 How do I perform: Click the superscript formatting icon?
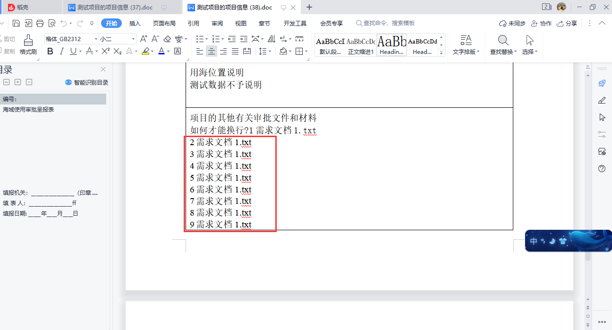105,51
